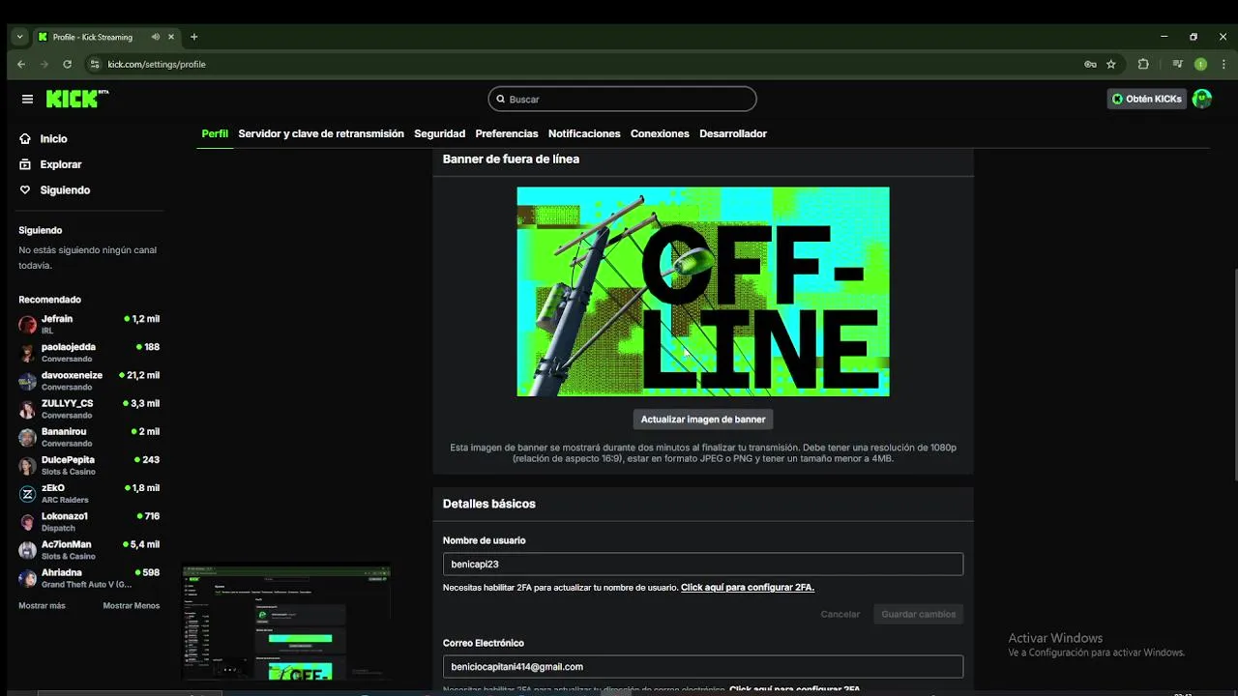
Task: Open the Conexiones tab
Action: click(x=660, y=133)
